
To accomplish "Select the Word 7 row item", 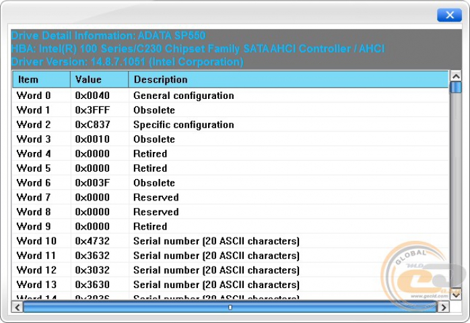I will 34,197.
